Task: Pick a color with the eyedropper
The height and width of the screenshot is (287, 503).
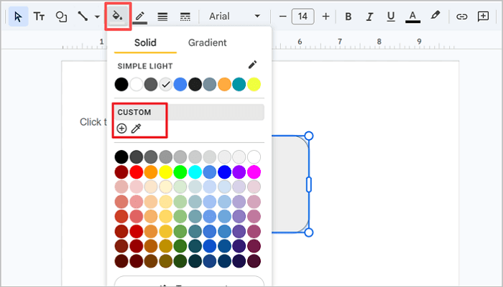Action: click(x=137, y=128)
